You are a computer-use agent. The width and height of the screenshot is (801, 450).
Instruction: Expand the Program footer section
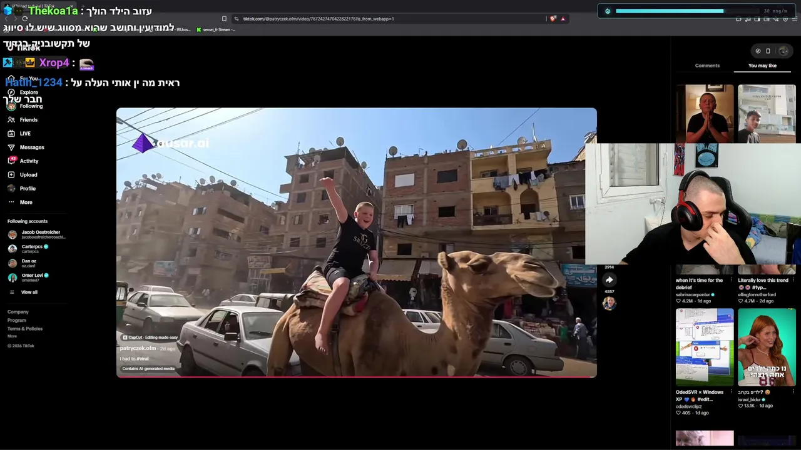point(17,320)
